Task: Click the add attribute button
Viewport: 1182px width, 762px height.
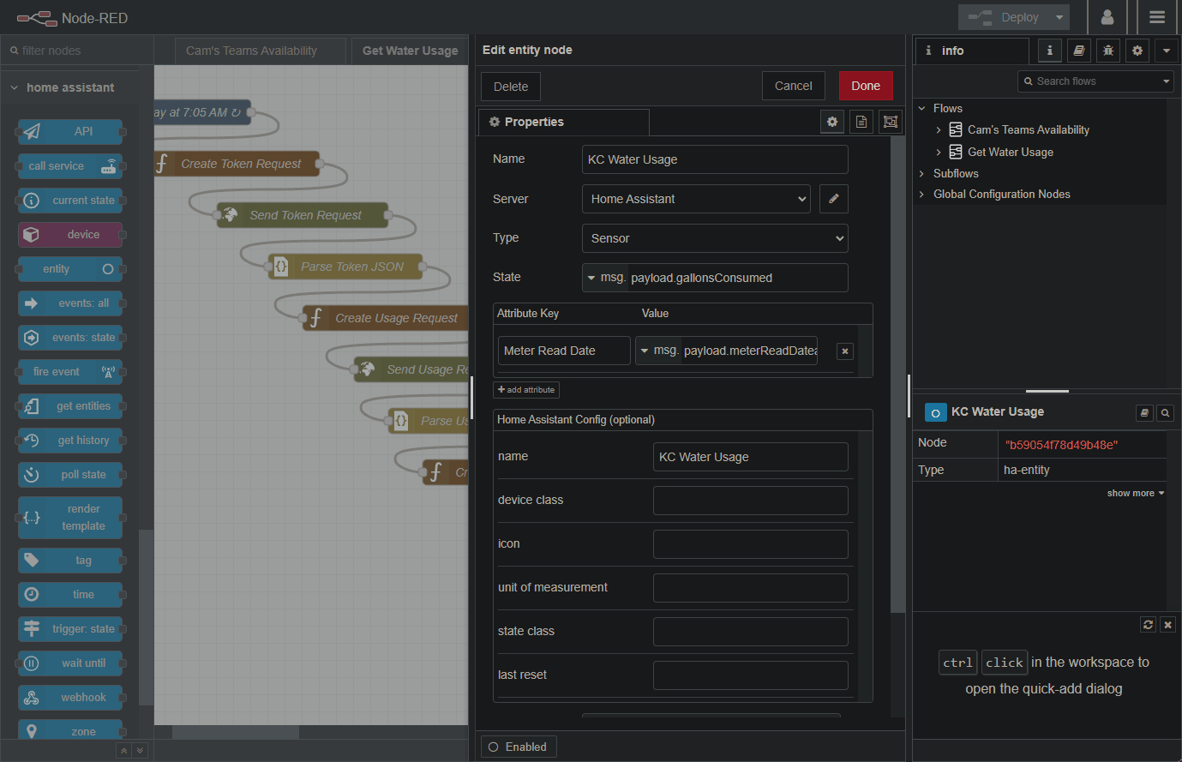Action: pos(525,389)
